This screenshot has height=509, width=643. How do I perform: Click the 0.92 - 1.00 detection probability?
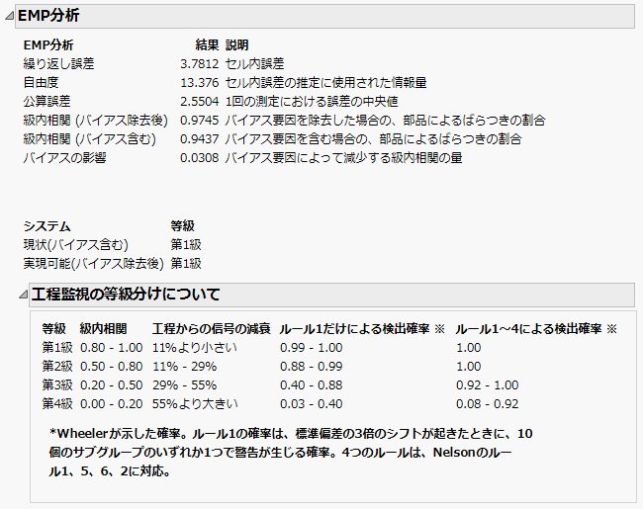click(488, 385)
